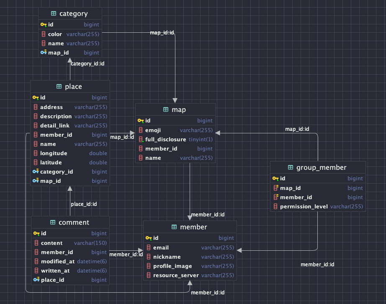Select the member table title
The height and width of the screenshot is (304, 386).
[193, 227]
